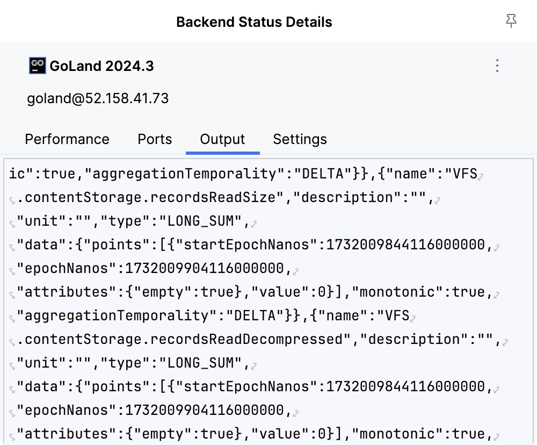This screenshot has height=445, width=537.
Task: Click soft-wrap arrow ending the ic":true line
Action: [481, 176]
